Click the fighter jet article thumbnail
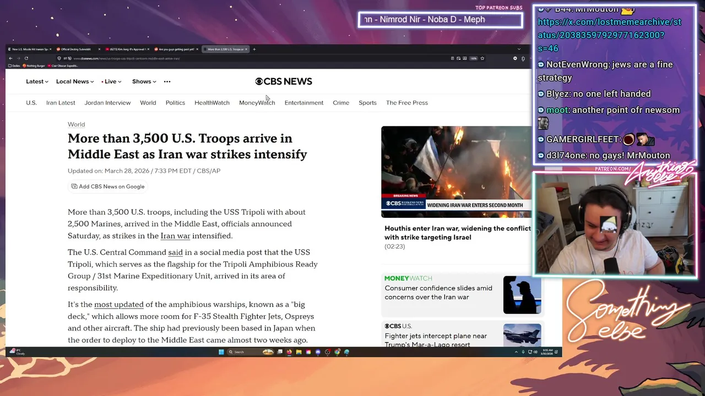Screen dimensions: 705x396 click(522, 335)
